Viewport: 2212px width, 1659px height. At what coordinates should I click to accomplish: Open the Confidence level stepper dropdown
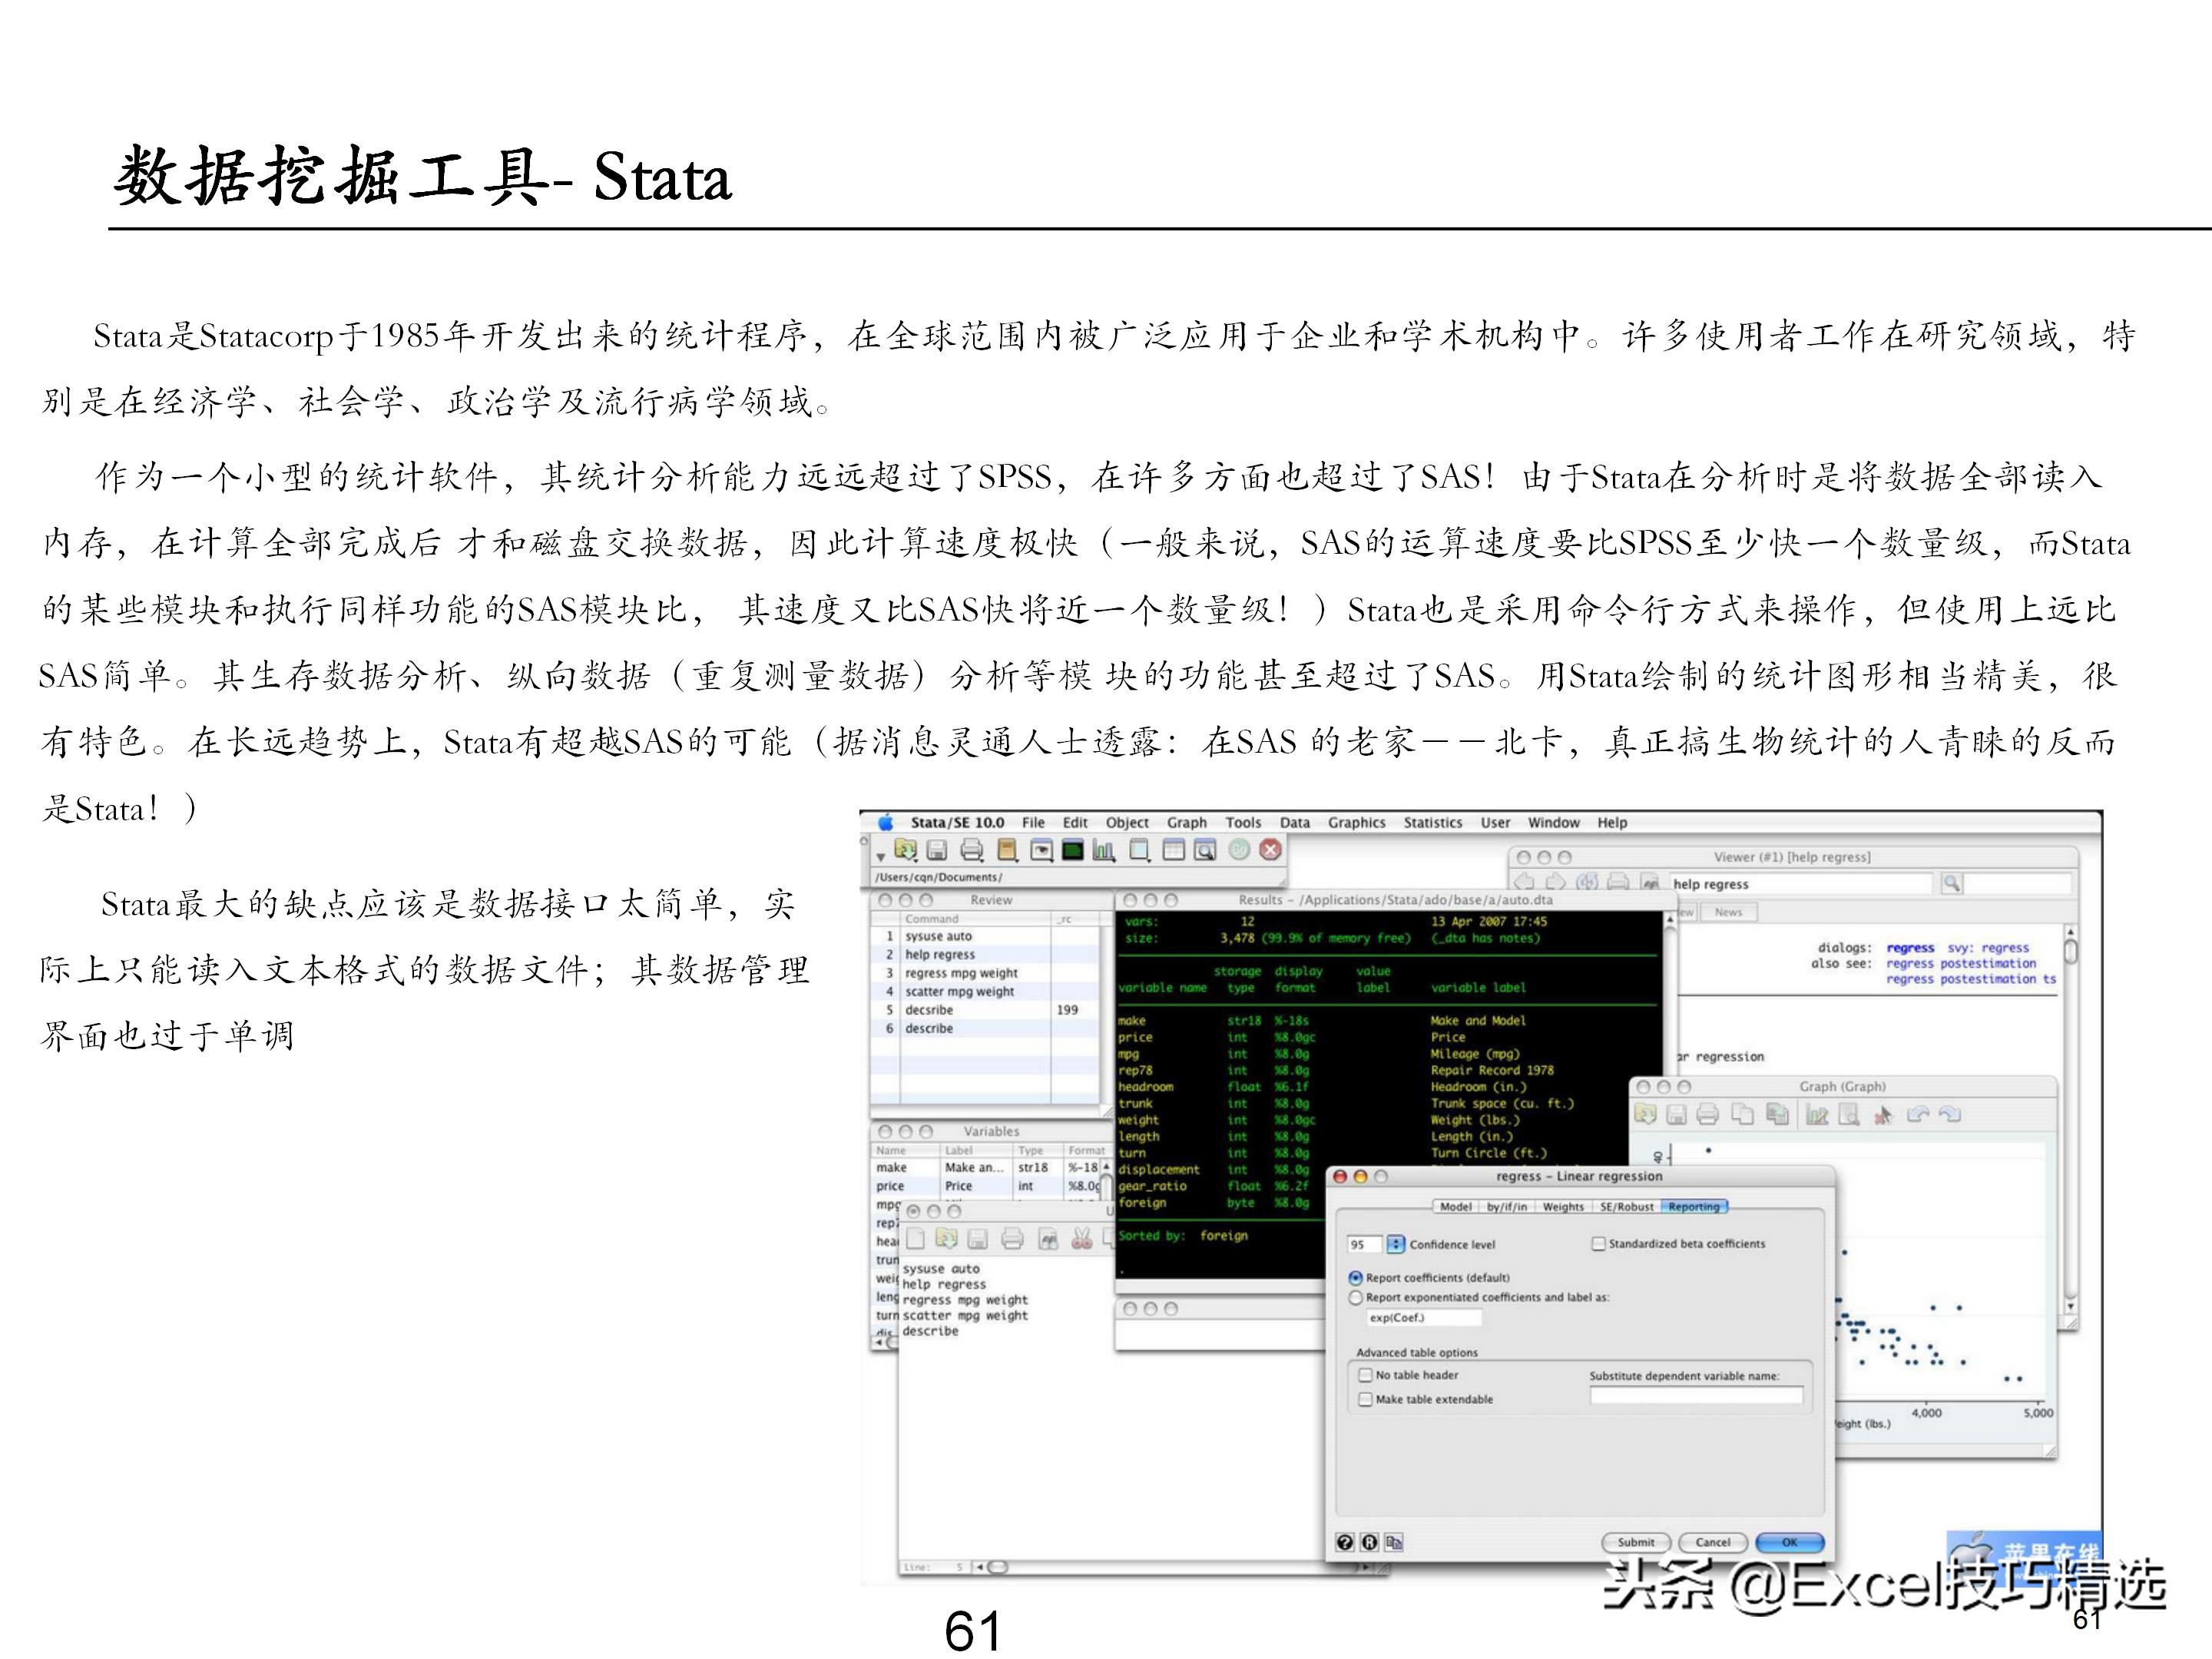click(x=1396, y=1245)
